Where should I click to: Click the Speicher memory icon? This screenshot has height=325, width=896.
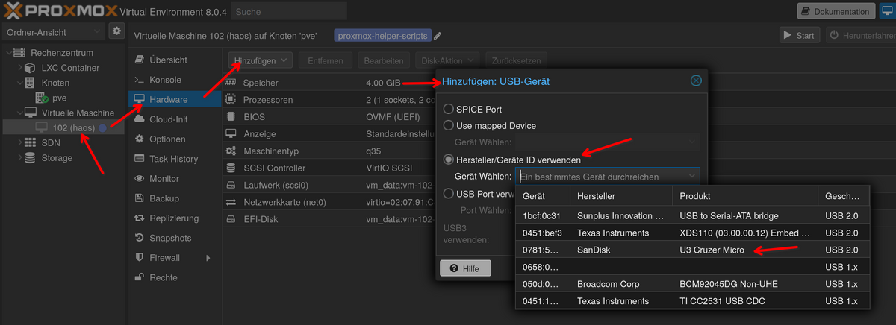tap(231, 83)
